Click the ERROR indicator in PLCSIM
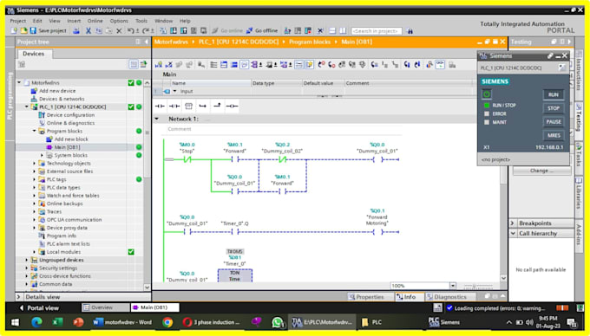 [x=487, y=113]
